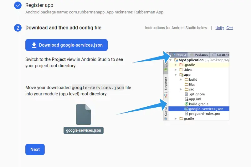Collapse the app module folder arrow
The image size is (251, 167).
[x=176, y=75]
